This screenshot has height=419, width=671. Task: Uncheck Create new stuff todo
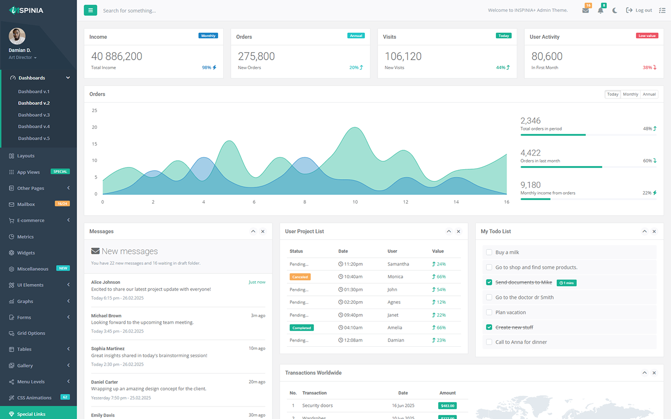[489, 327]
